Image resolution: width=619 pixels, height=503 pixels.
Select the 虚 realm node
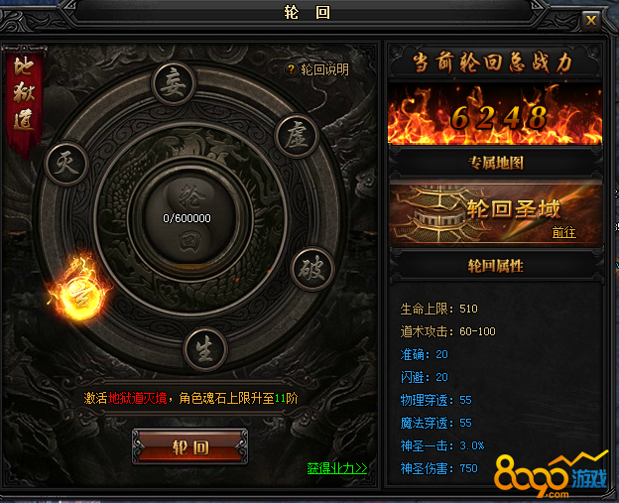click(x=297, y=135)
